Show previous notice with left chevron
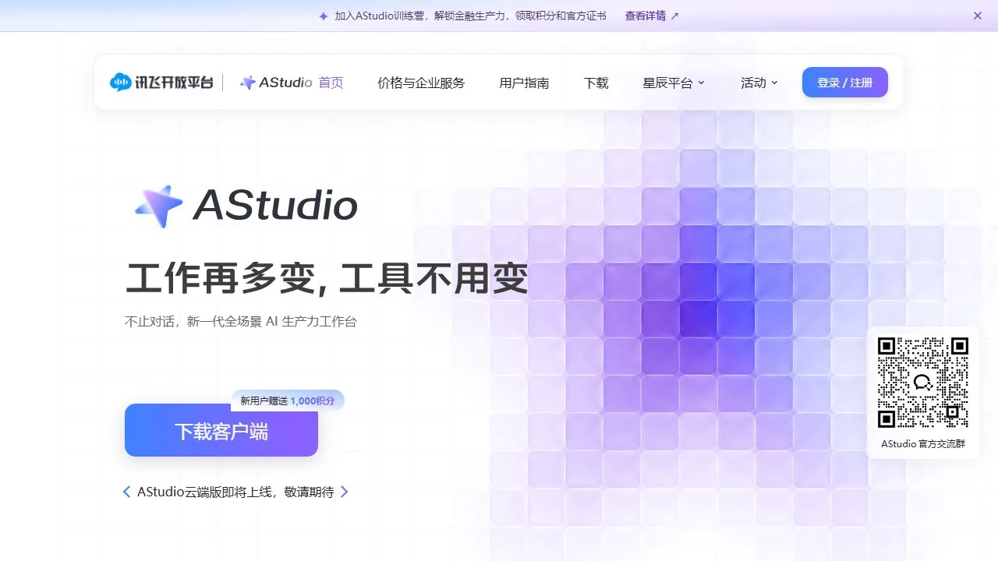 [126, 492]
